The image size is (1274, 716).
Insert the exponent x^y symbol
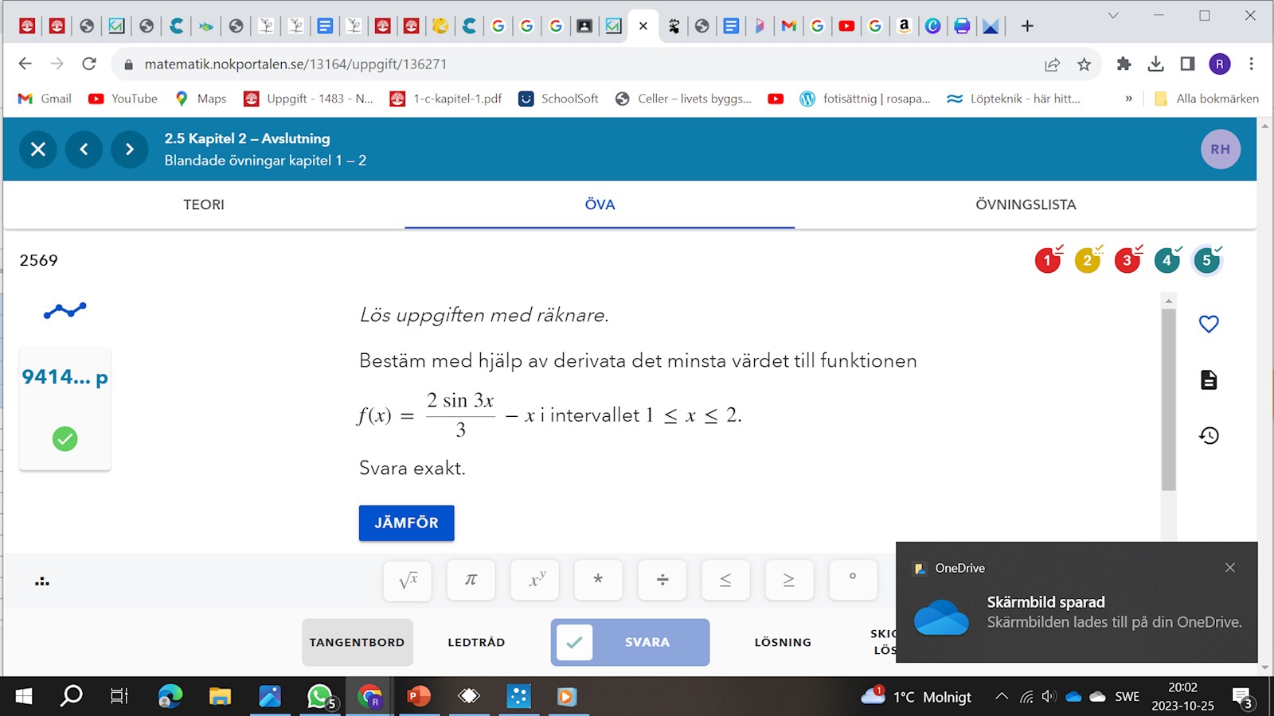click(x=537, y=580)
